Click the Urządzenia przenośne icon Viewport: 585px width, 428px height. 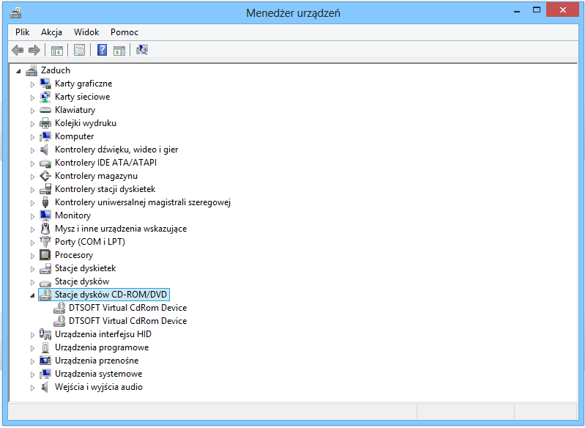[x=45, y=361]
